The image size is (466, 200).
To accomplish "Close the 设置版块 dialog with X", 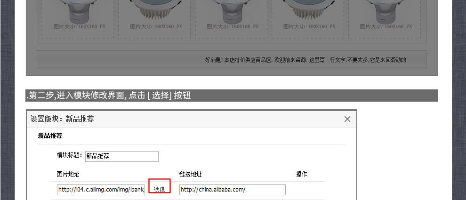I will 347,119.
